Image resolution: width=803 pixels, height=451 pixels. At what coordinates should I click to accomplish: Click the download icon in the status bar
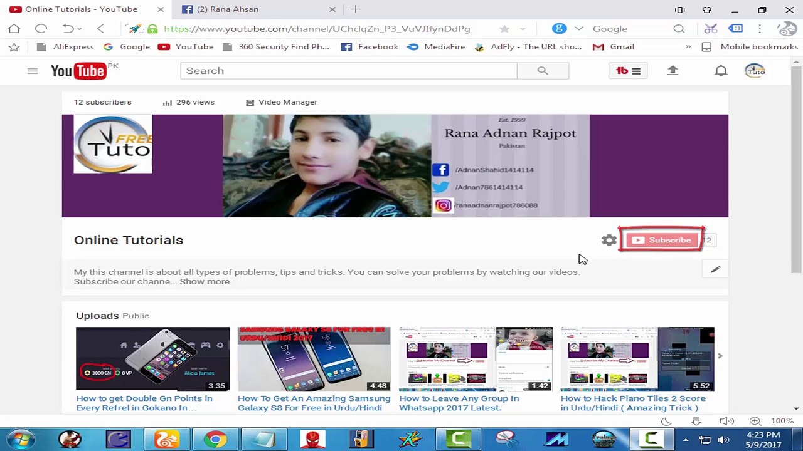696,421
